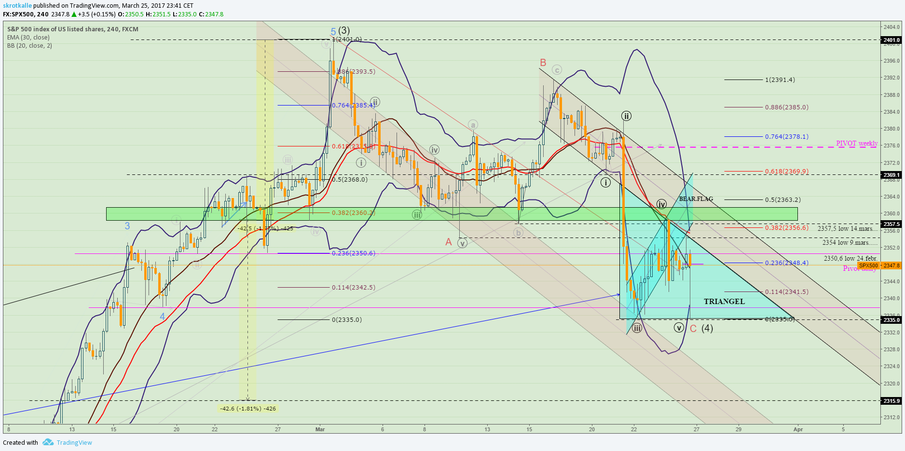905x451 pixels.
Task: Click the 0.236(2348.4) Fibonacci label
Action: tap(787, 263)
